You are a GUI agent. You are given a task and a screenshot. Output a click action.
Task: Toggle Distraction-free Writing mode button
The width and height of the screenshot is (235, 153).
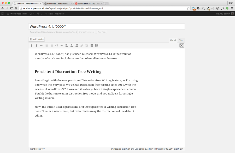pos(182,46)
